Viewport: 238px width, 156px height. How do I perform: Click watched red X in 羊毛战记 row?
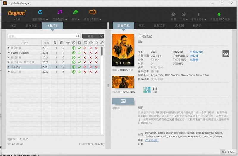(x=96, y=67)
